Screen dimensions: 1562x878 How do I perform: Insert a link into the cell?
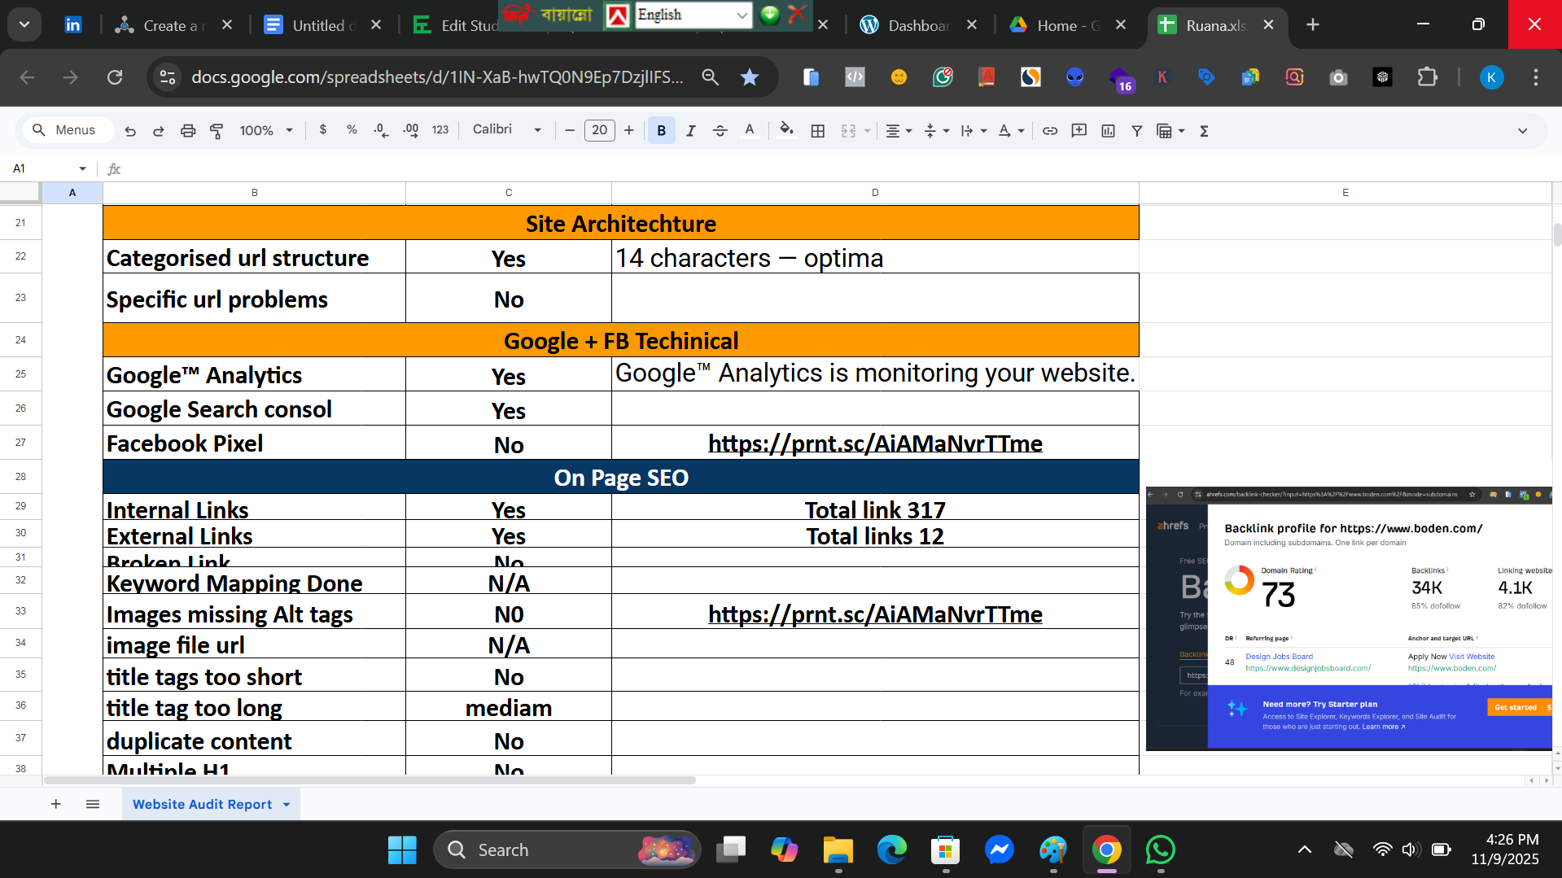[x=1050, y=130]
